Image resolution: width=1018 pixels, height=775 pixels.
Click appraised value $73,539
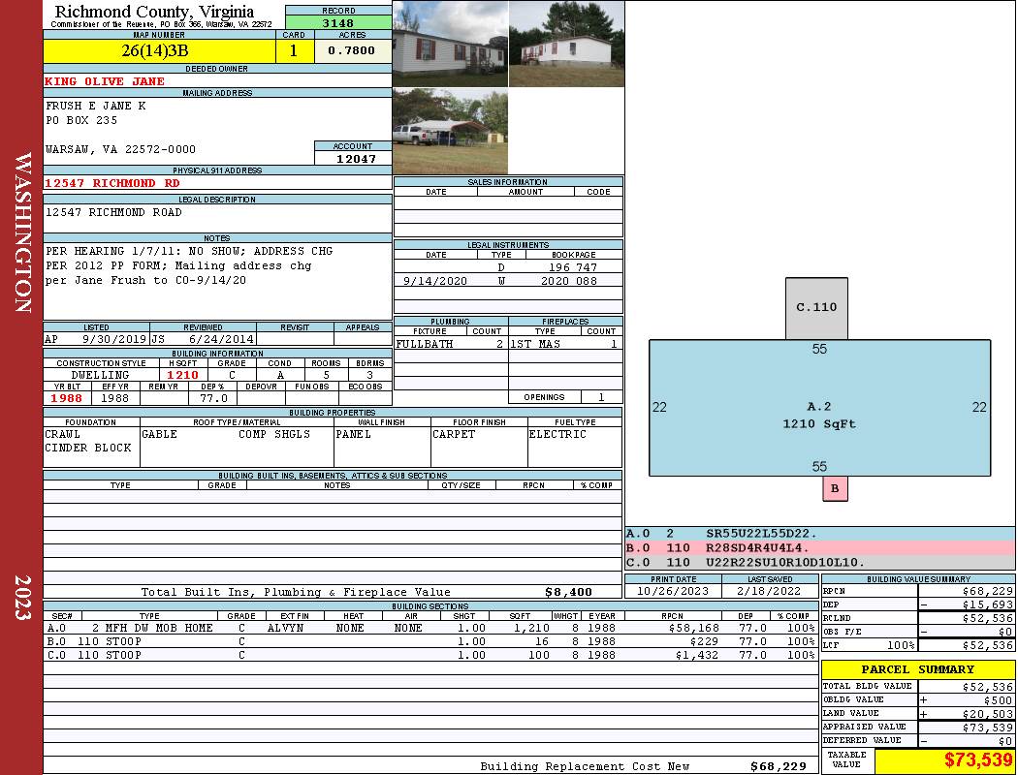pos(988,727)
